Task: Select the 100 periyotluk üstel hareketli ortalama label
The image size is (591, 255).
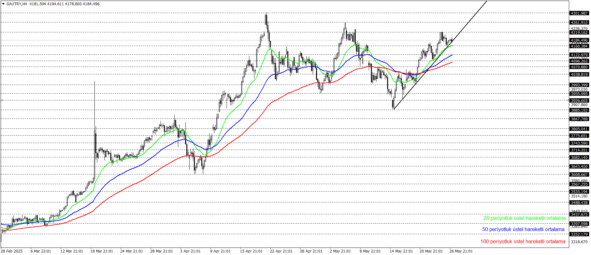Action: point(523,242)
